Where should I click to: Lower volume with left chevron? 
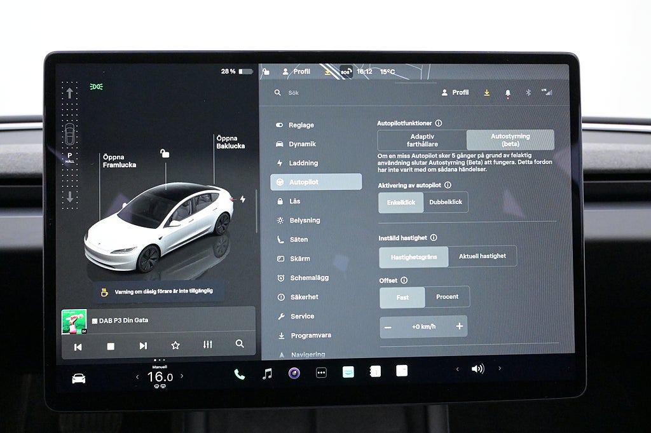(x=457, y=369)
